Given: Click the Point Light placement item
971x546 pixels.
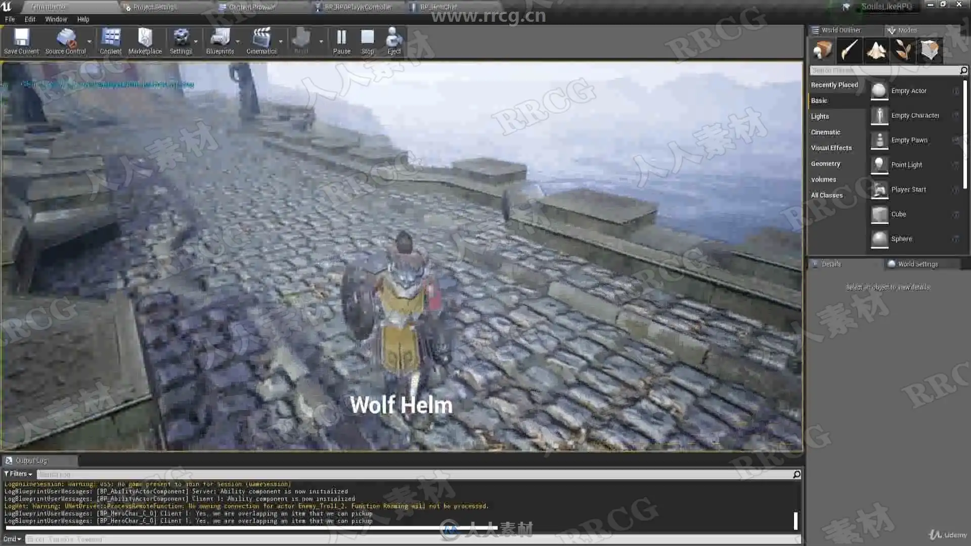Looking at the screenshot, I should (906, 165).
